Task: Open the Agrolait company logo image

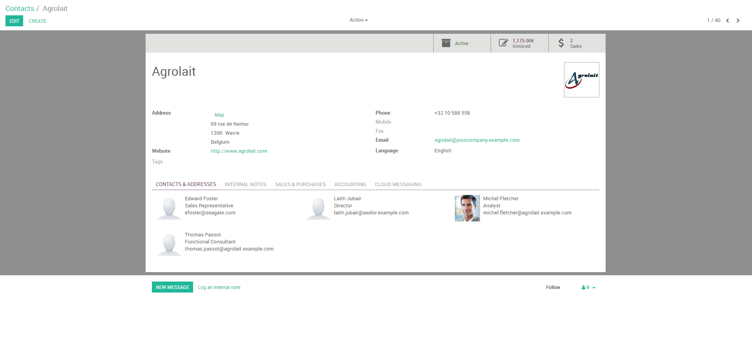Action: [x=582, y=80]
